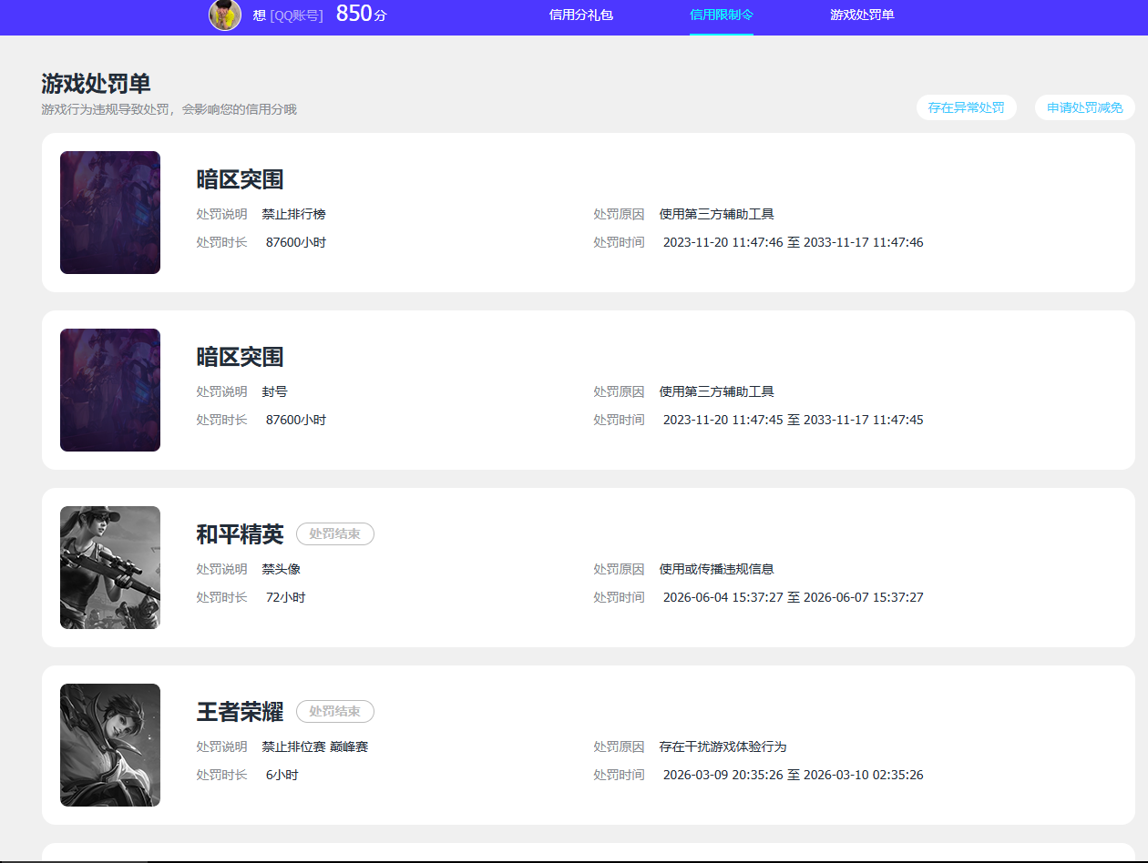Viewport: 1148px width, 863px height.
Task: Click the 使用或传播违规信息 reason
Action: (x=716, y=570)
